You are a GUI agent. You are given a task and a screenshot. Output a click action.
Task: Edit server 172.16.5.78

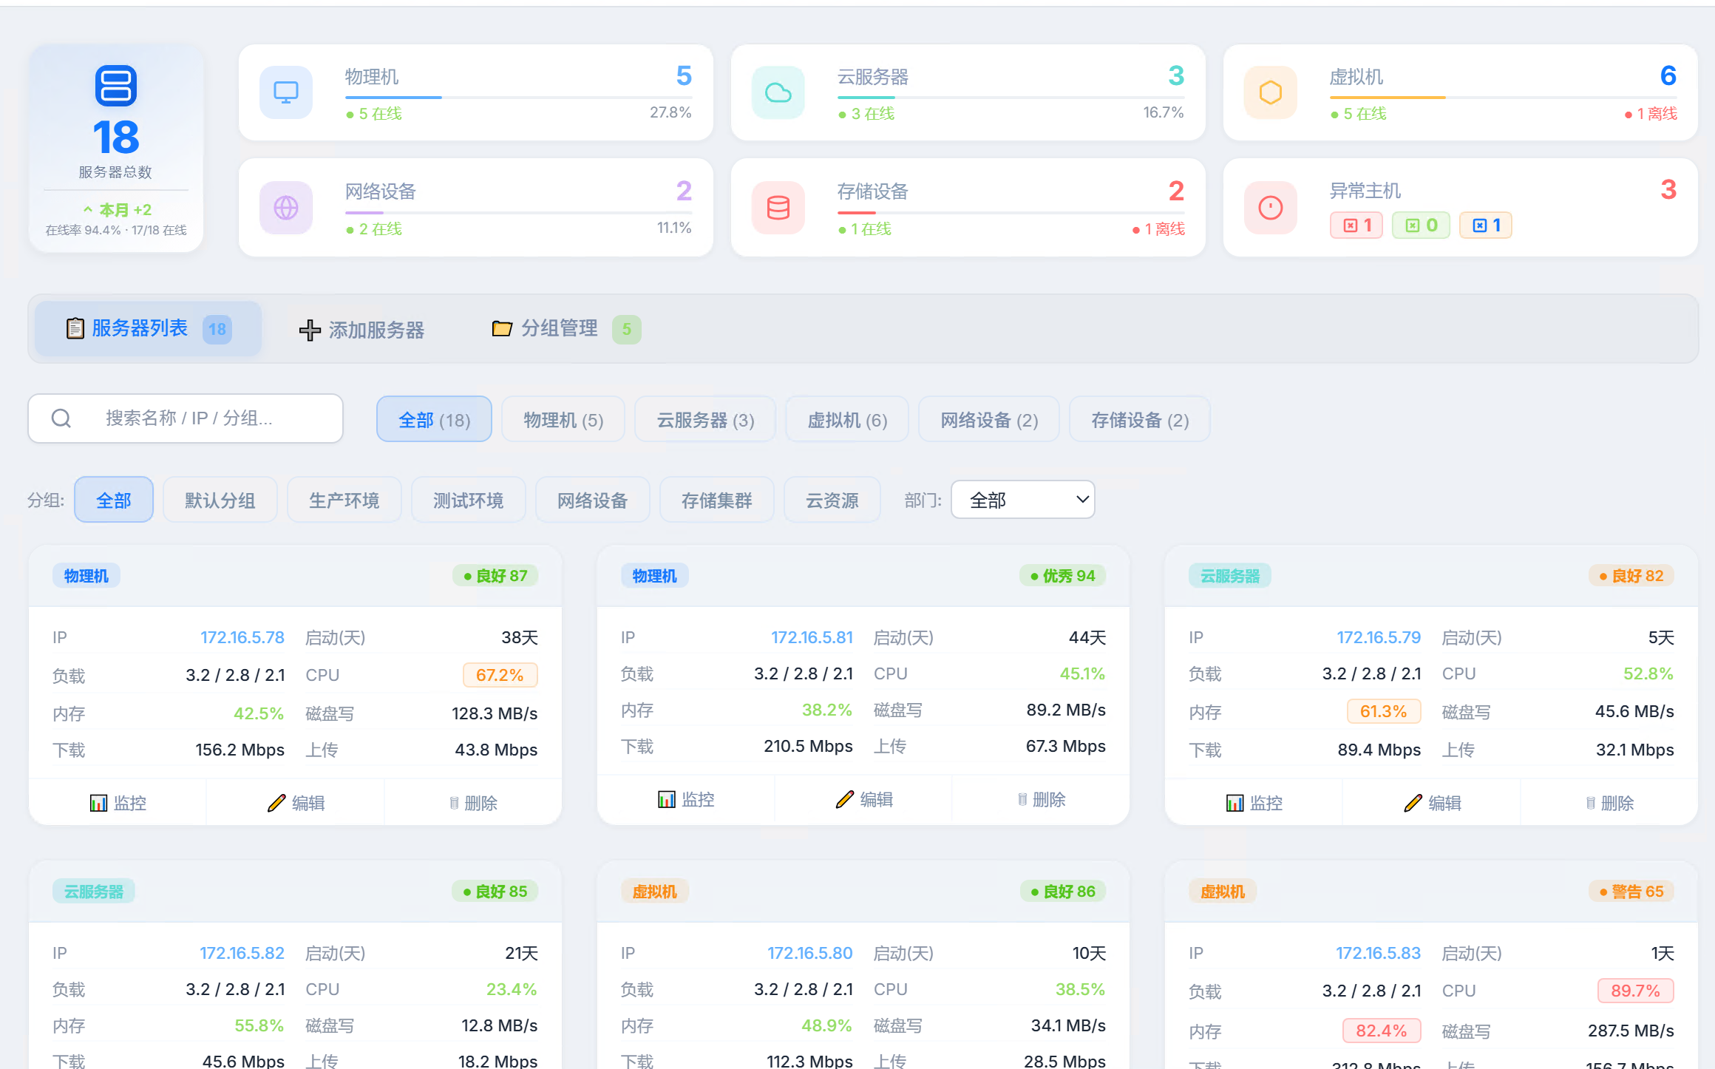[296, 803]
